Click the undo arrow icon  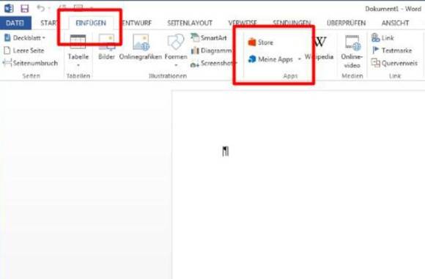[40, 8]
